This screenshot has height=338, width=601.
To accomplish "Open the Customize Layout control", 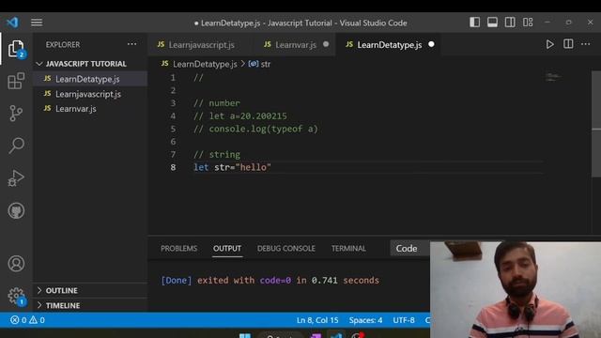I will tap(528, 23).
